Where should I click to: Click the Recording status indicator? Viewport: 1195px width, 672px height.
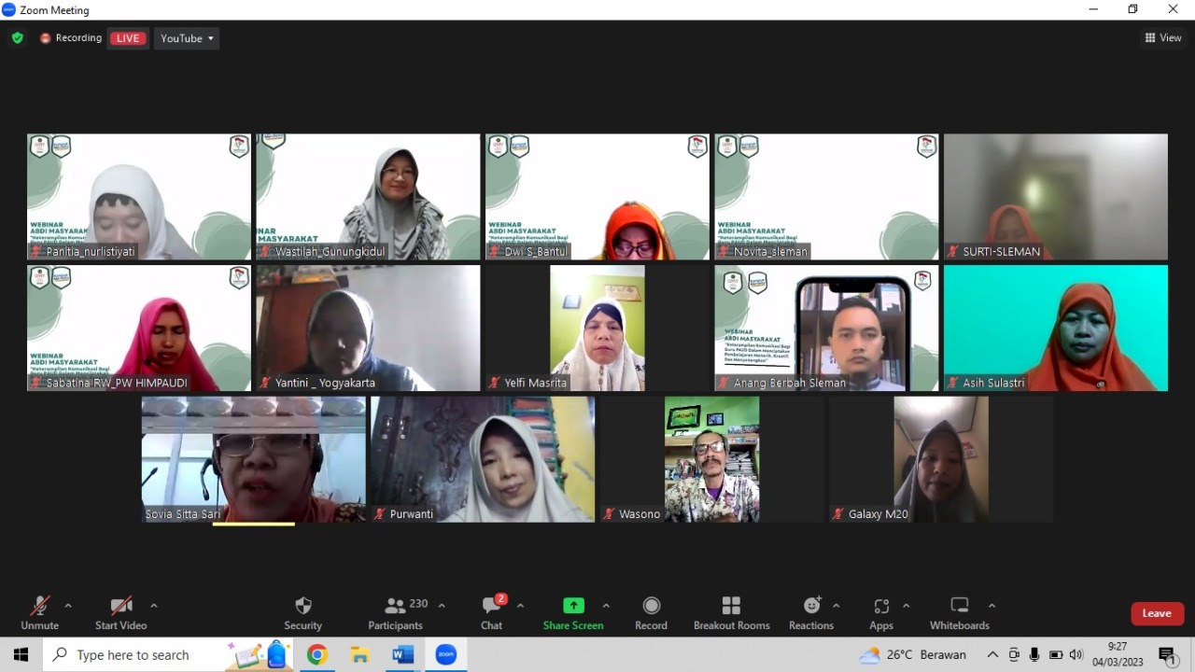point(71,38)
